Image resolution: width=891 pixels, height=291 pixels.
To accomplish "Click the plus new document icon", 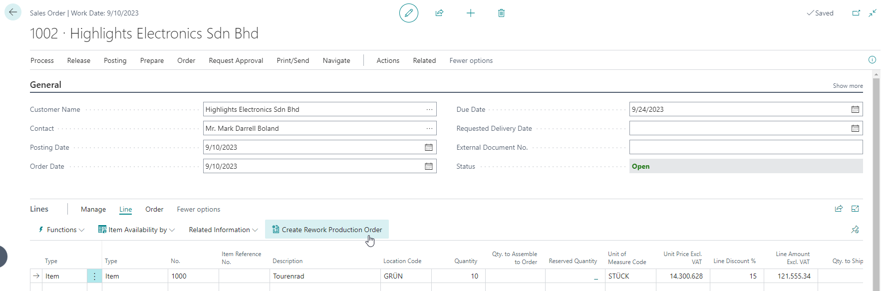I will coord(471,13).
